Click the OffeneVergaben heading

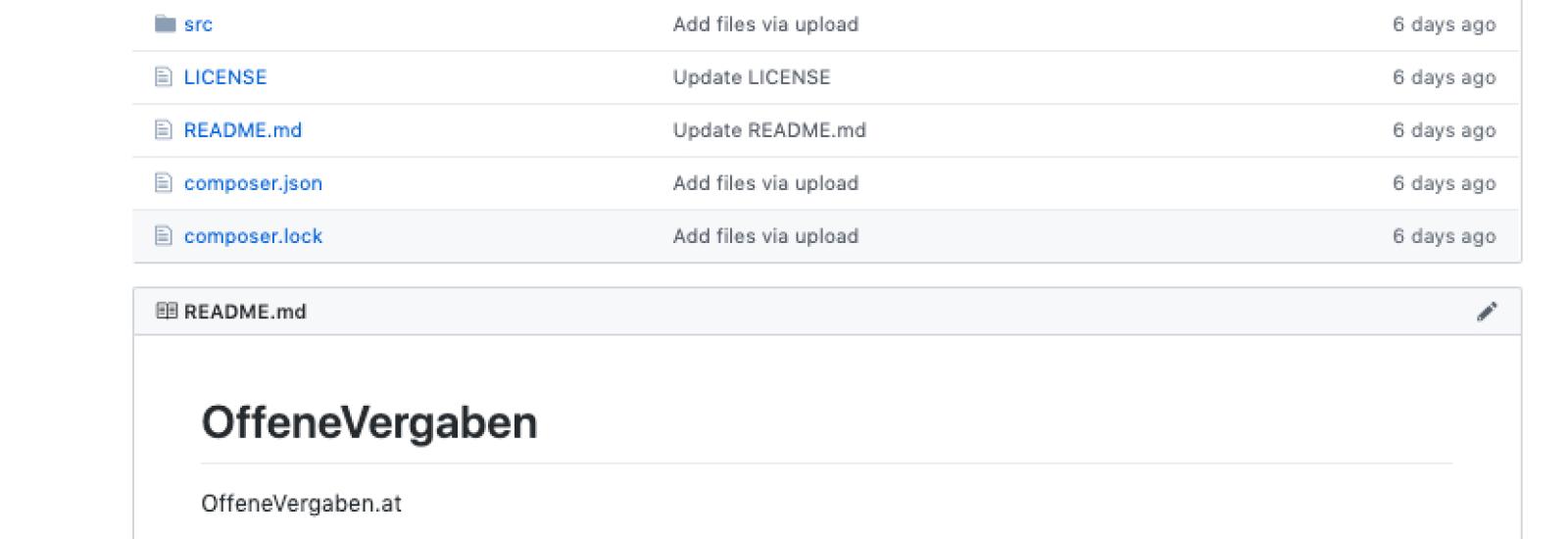tap(369, 423)
